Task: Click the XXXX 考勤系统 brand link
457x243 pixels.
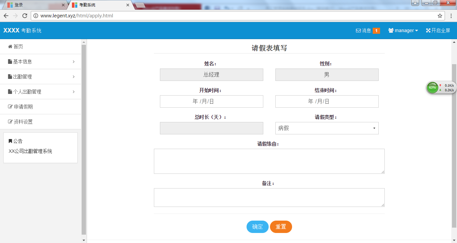Action: click(x=22, y=30)
